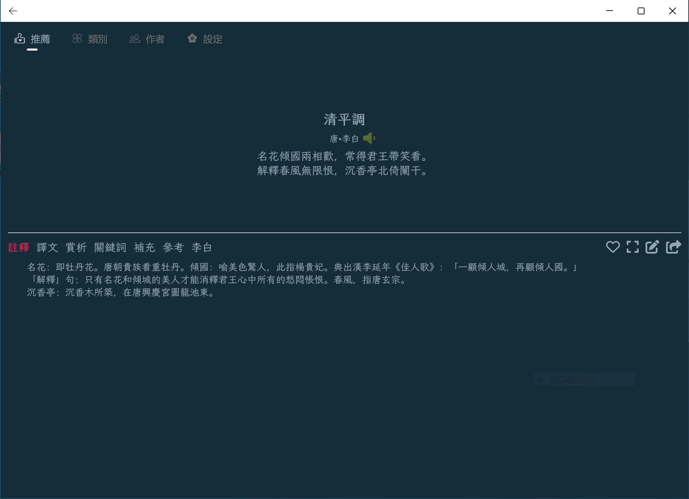Switch to the 類別 tab
Viewport: 689px width, 499px height.
pos(90,39)
